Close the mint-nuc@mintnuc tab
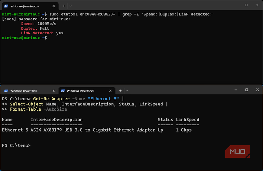This screenshot has height=171, width=263. pyautogui.click(x=54, y=6)
